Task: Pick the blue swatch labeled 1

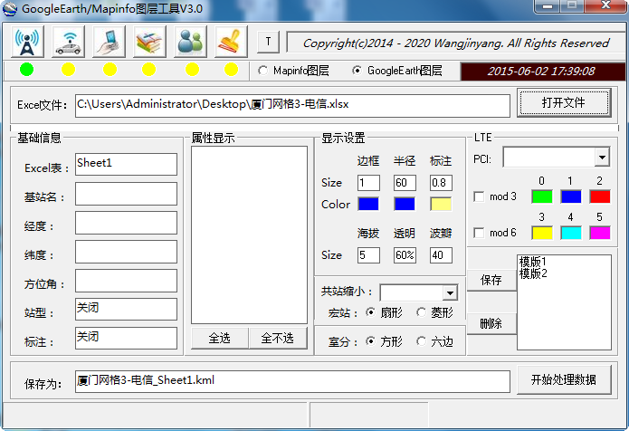Action: (x=571, y=196)
